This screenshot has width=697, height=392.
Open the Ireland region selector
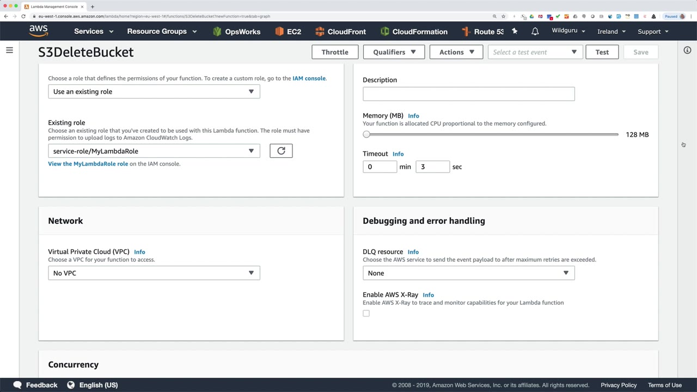click(x=612, y=32)
